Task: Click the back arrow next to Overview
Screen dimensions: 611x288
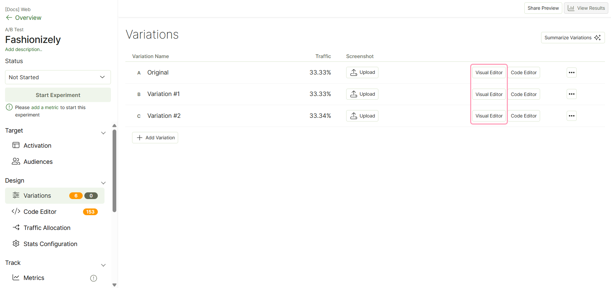Action: tap(9, 17)
